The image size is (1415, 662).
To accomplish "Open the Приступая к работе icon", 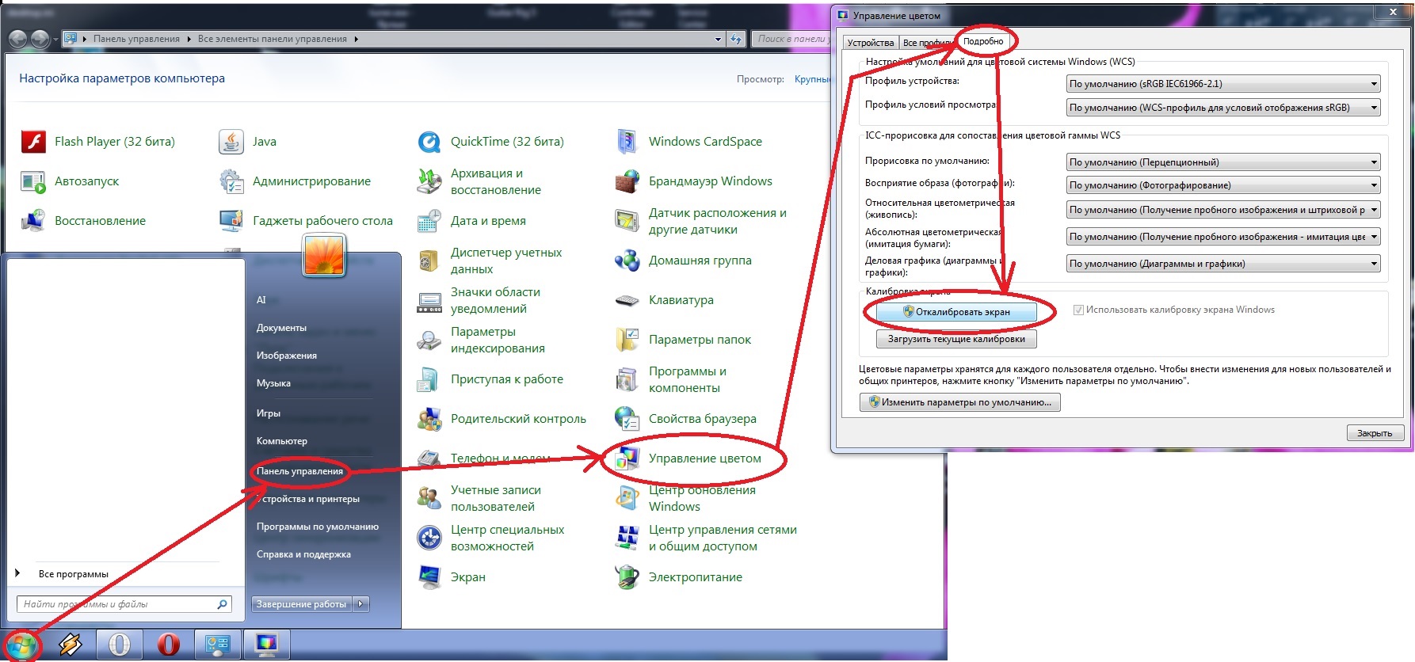I will click(x=429, y=379).
